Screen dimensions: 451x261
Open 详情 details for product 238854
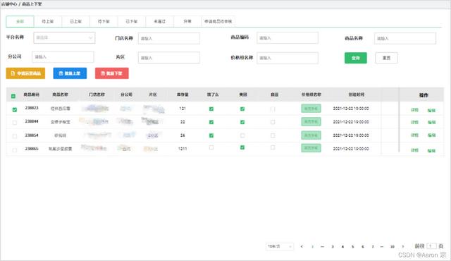(414, 135)
